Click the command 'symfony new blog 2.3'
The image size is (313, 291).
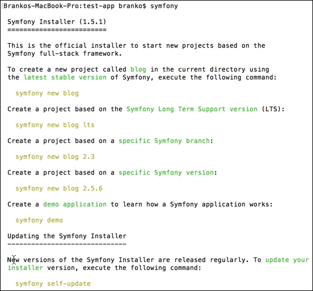pos(55,157)
